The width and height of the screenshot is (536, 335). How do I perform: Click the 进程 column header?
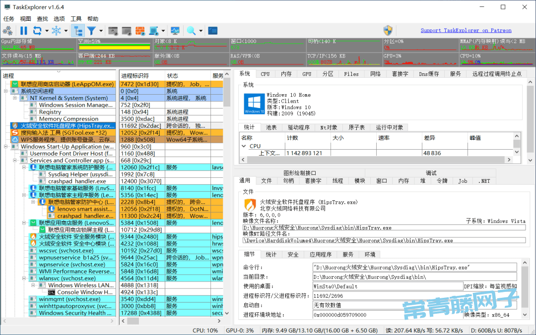(59, 75)
